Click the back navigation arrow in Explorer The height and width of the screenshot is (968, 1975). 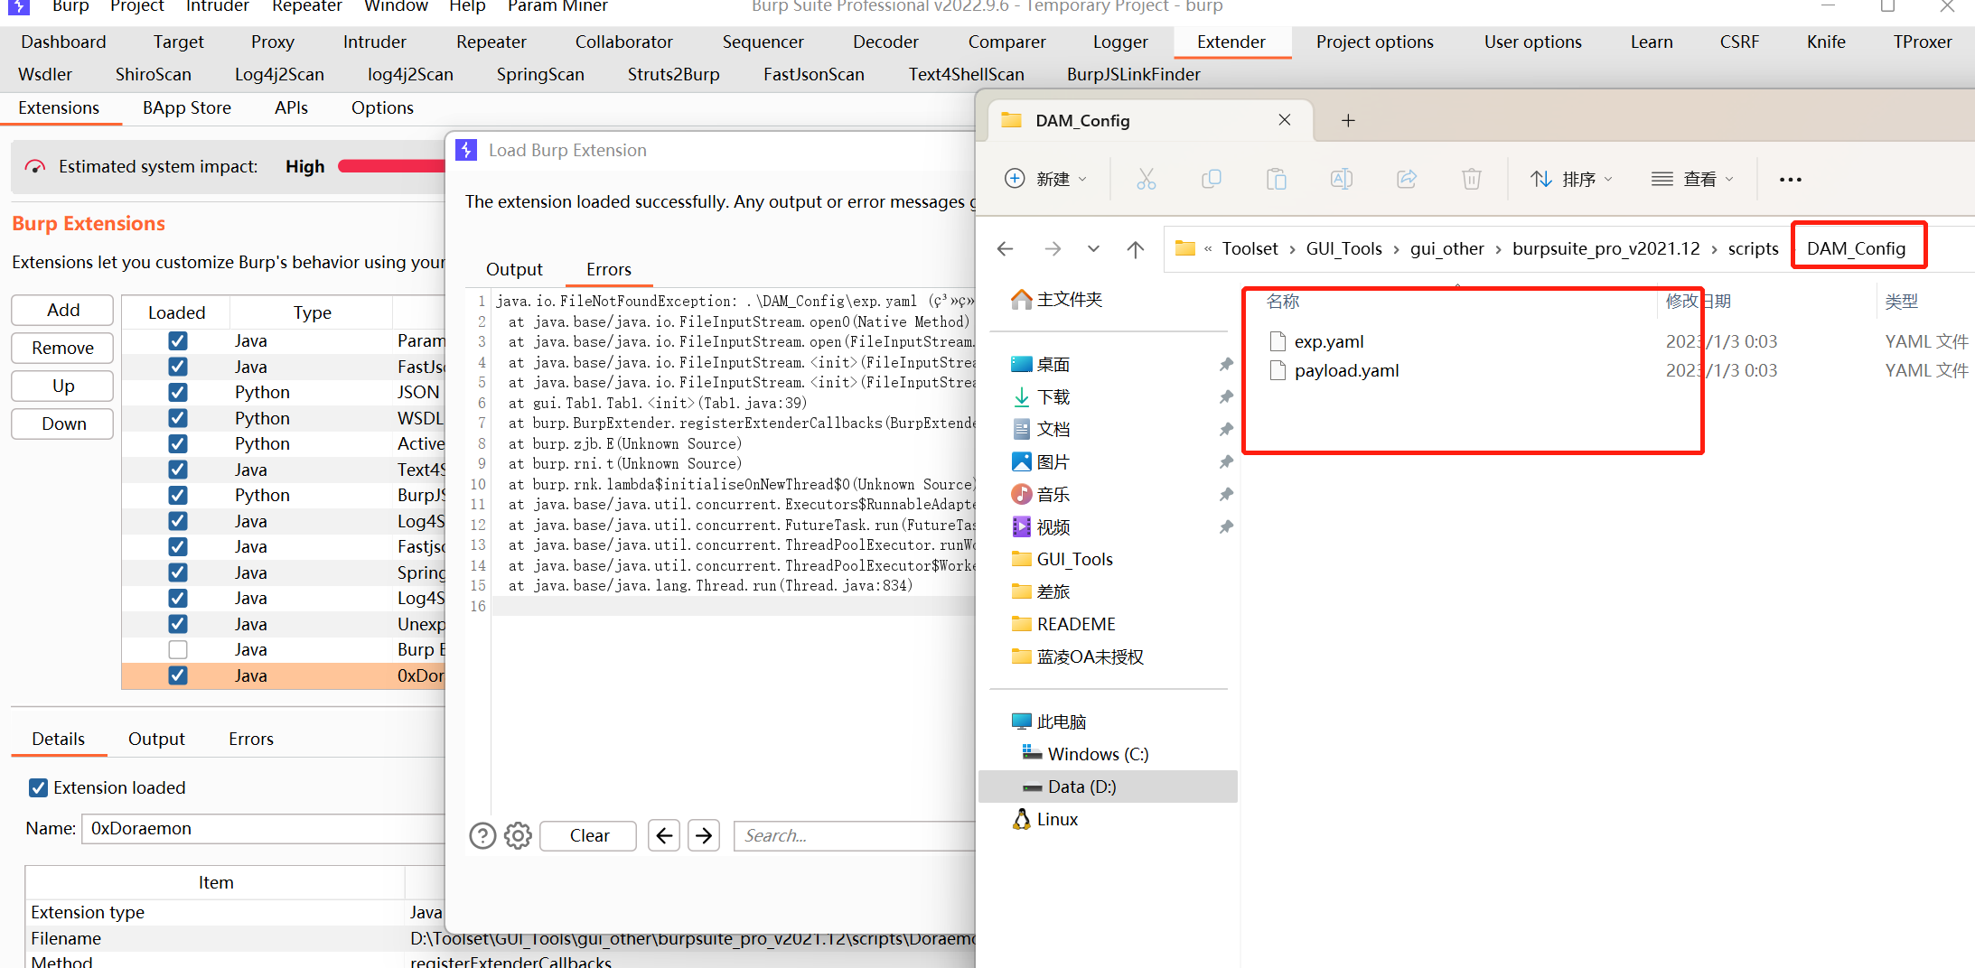click(1005, 248)
